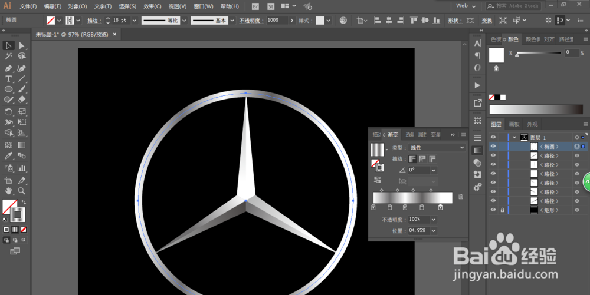Click the grayscale color spectrum bar
The image size is (590, 295).
tap(536, 109)
